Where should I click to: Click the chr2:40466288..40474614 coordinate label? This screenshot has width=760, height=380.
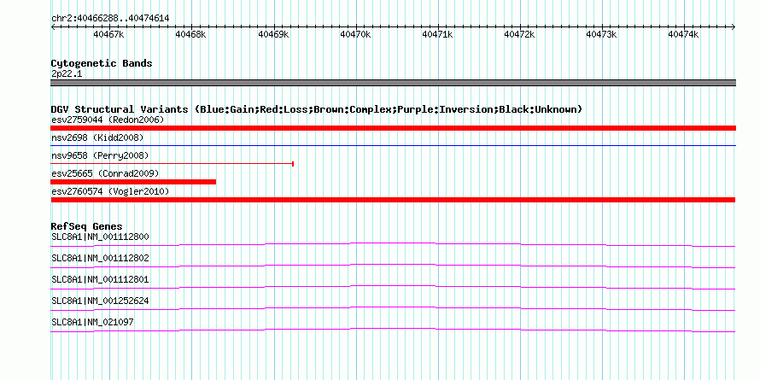[x=110, y=18]
